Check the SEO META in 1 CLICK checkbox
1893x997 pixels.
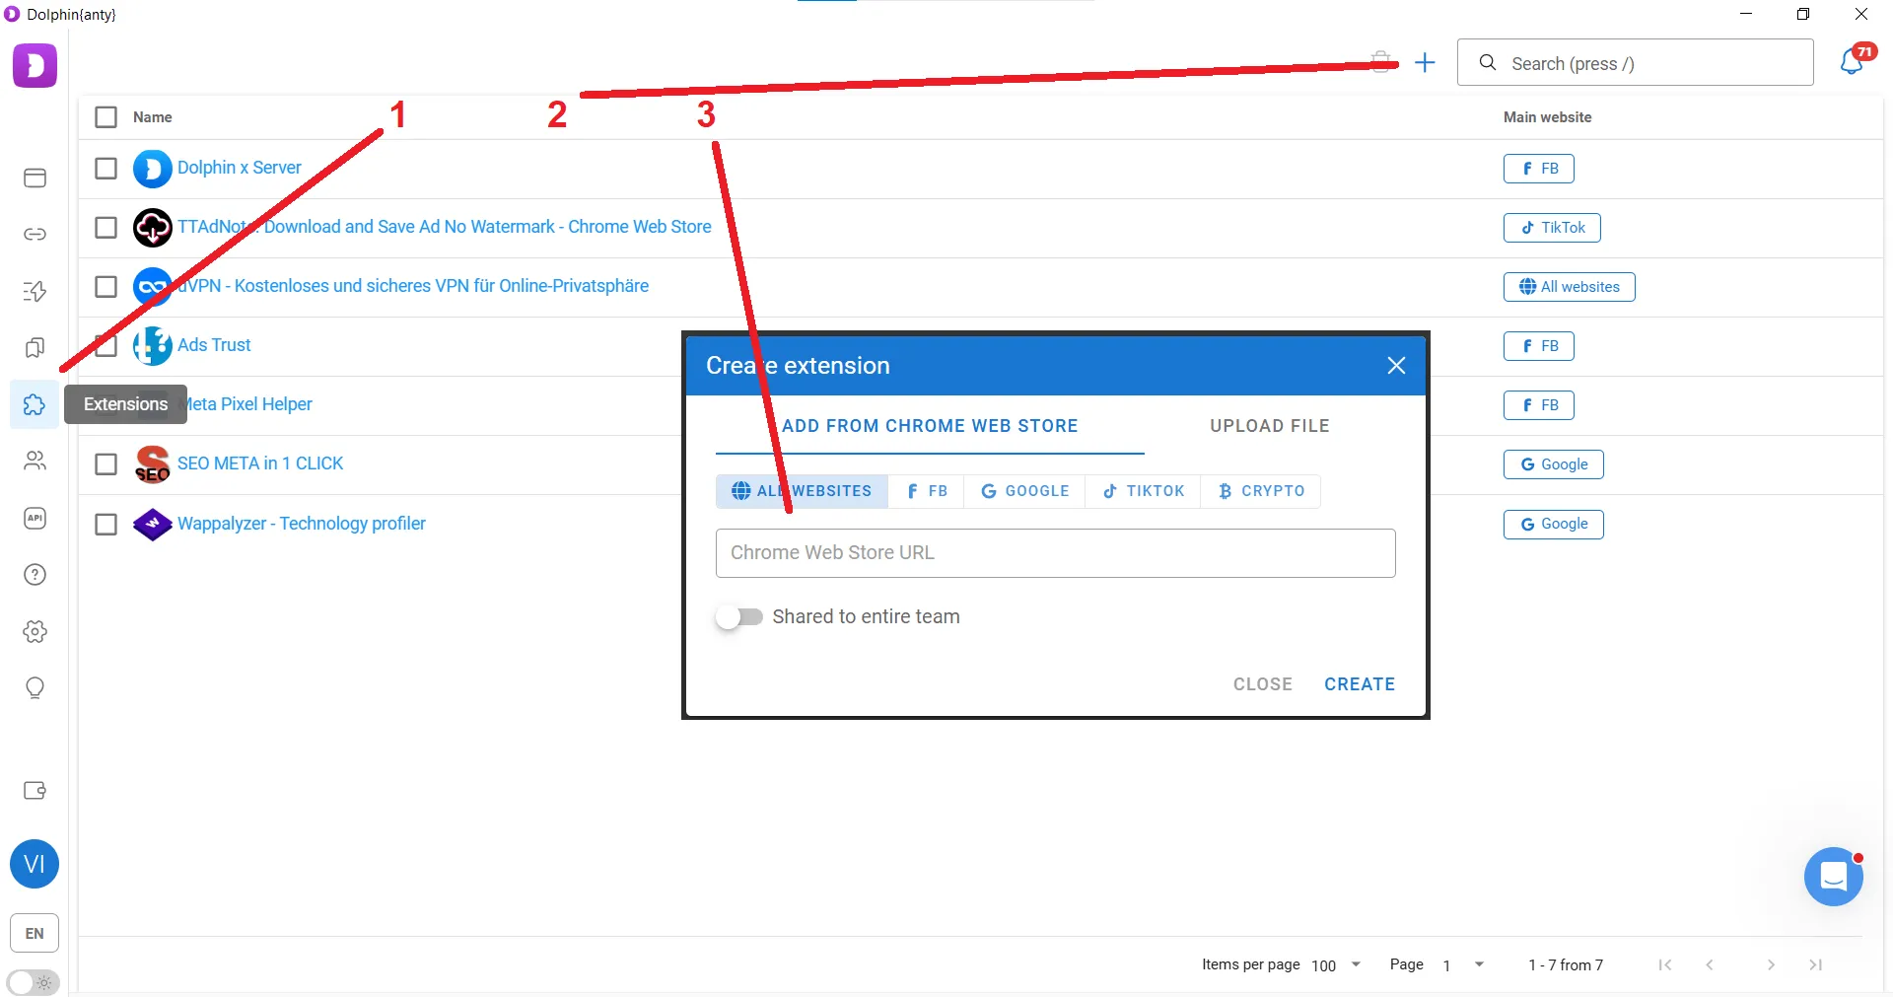(x=105, y=463)
